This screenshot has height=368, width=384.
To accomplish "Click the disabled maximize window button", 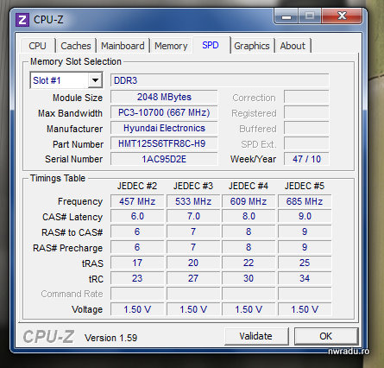I will (310, 16).
